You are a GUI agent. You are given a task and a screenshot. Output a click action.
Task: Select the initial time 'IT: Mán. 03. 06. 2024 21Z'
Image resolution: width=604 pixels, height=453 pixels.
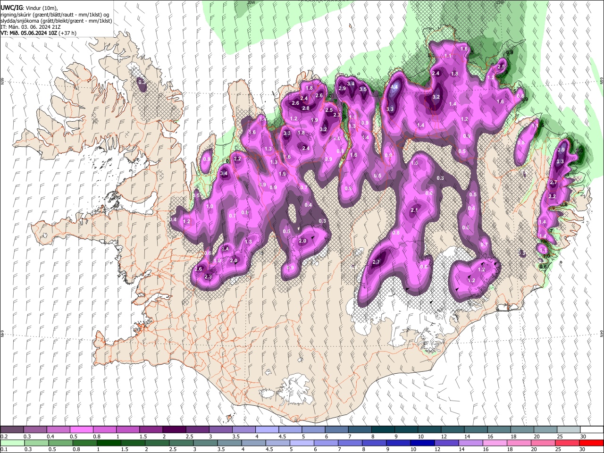30,27
